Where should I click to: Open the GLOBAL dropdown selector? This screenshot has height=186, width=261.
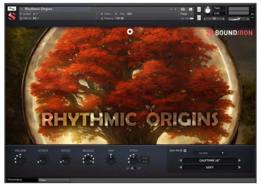click(x=211, y=153)
